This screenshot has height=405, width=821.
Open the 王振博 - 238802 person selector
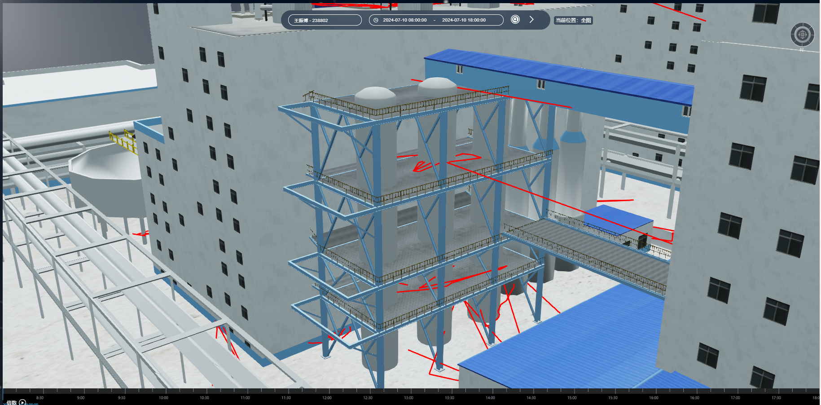[325, 20]
